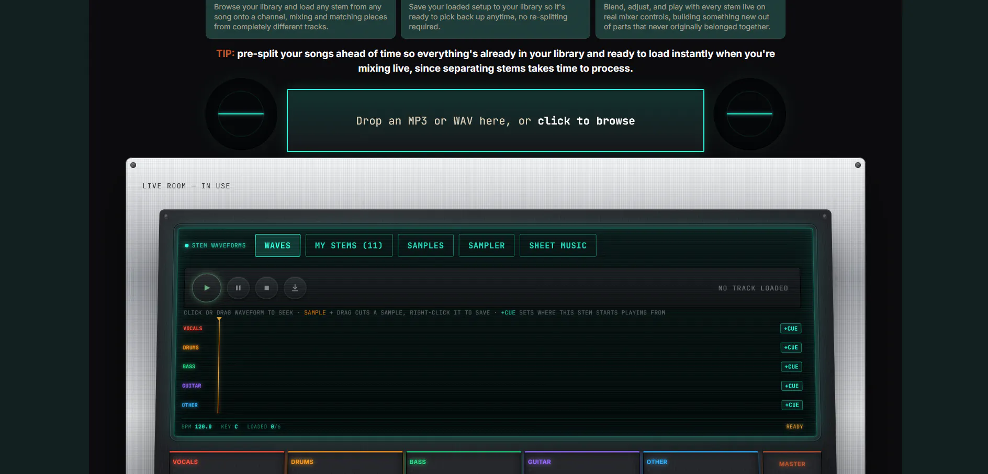Add a cue on the OTHER stem
This screenshot has width=988, height=474.
tap(792, 405)
